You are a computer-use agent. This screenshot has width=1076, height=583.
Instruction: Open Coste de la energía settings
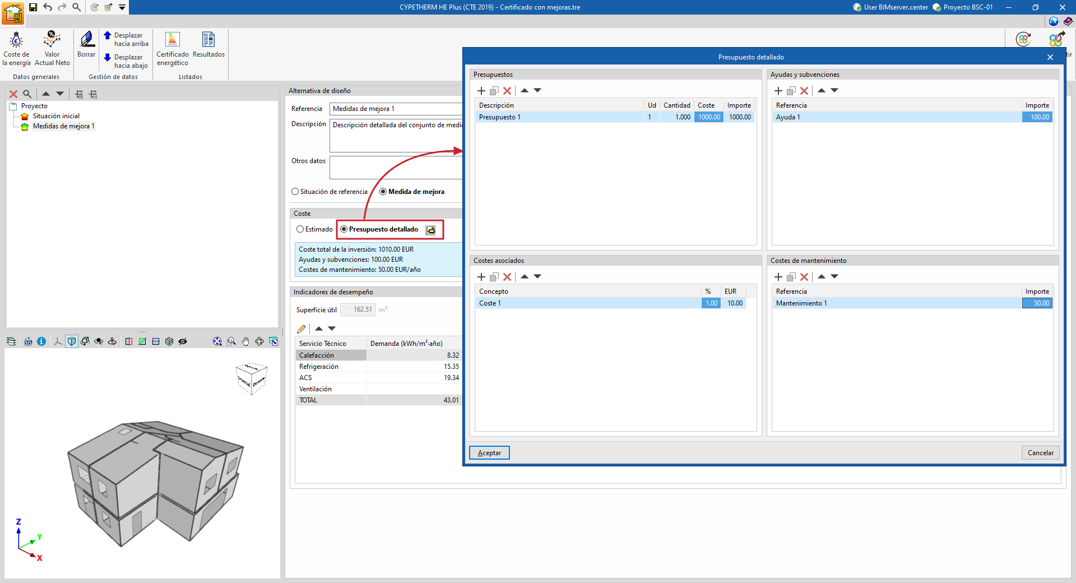point(16,49)
